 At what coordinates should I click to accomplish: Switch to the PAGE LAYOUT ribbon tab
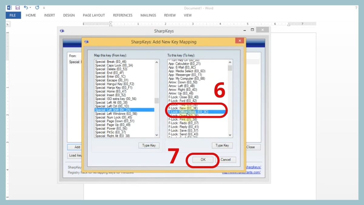pos(94,15)
